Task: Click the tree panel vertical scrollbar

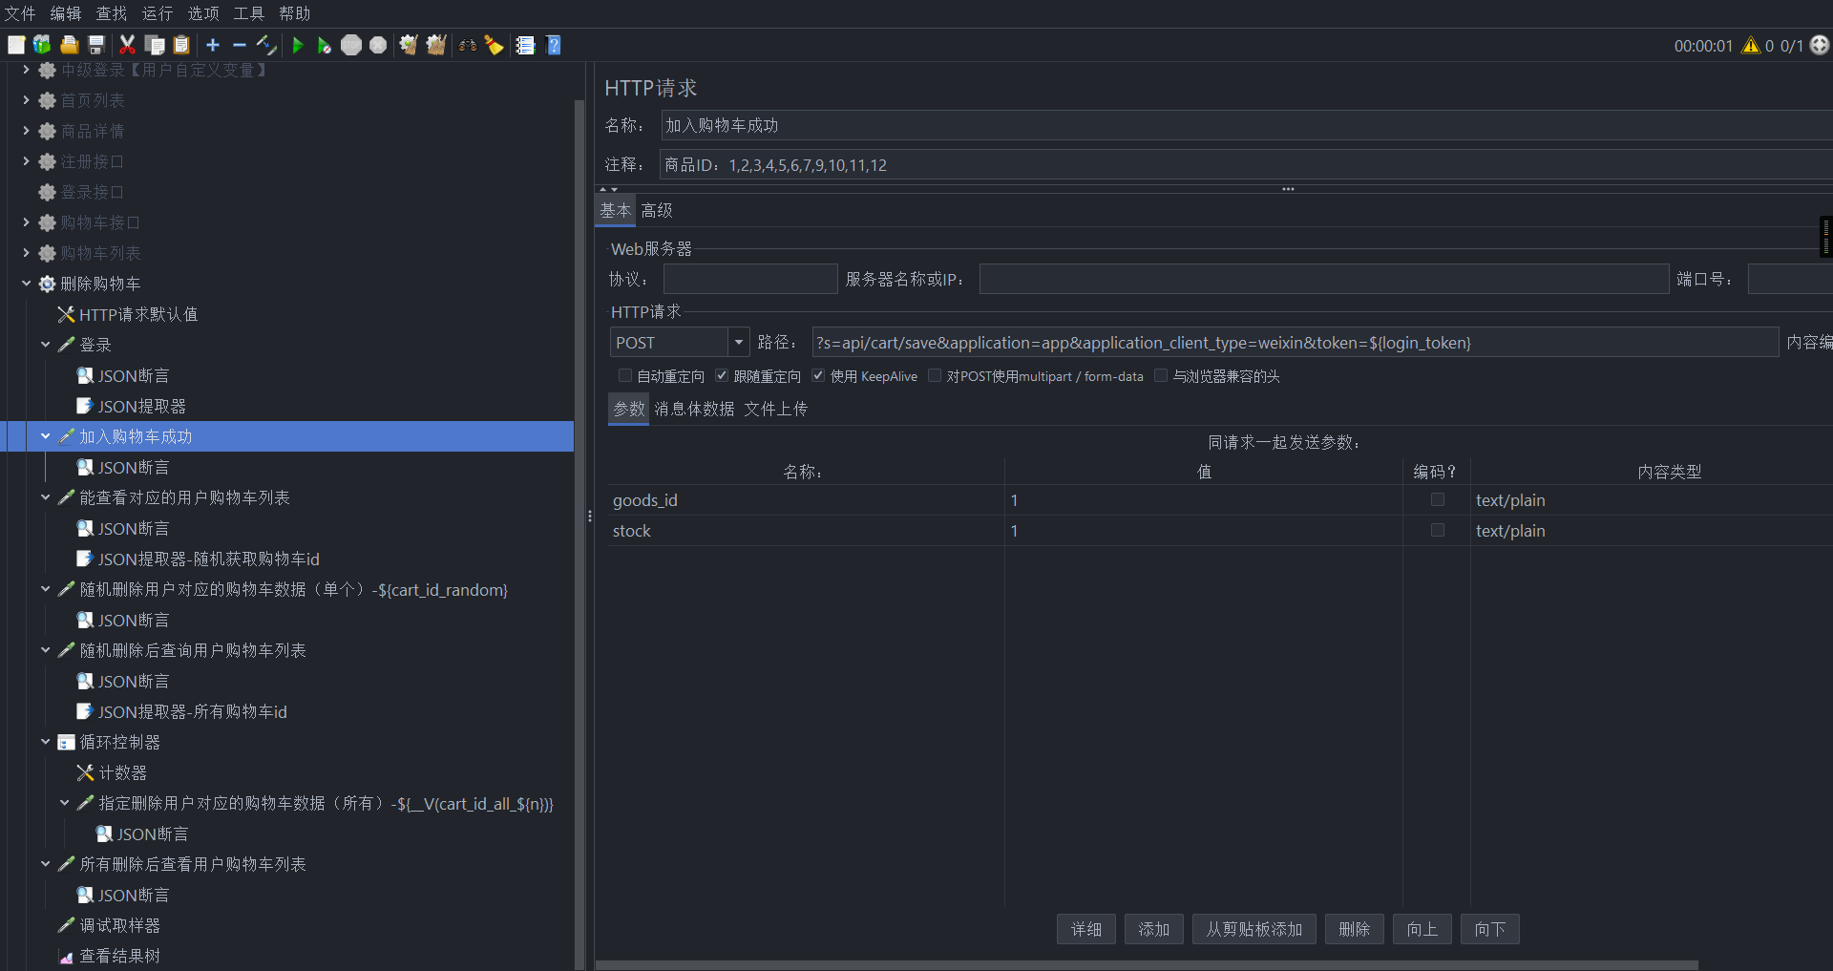Action: [579, 535]
